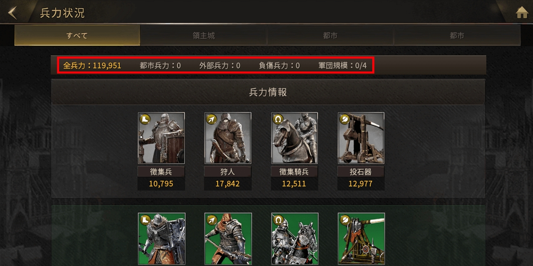Open the first 都市 tab
The width and height of the screenshot is (533, 266).
click(330, 35)
